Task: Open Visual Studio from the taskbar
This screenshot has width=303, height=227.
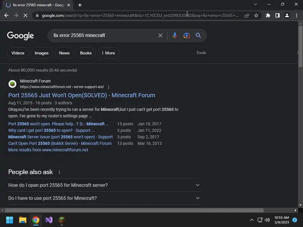Action: (49, 220)
